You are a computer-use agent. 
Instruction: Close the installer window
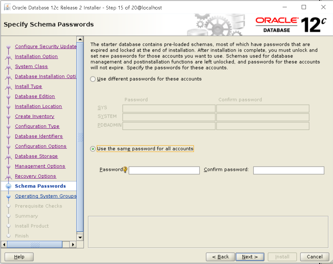point(323,7)
